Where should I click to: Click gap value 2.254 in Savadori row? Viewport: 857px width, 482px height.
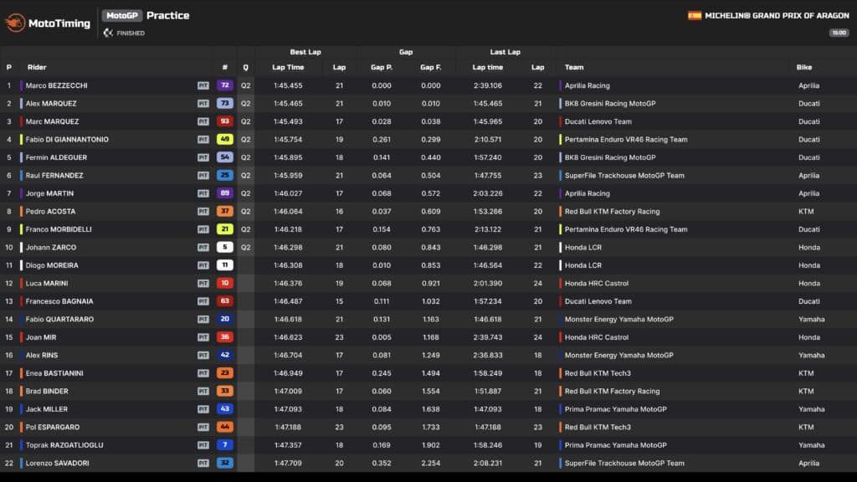point(431,464)
